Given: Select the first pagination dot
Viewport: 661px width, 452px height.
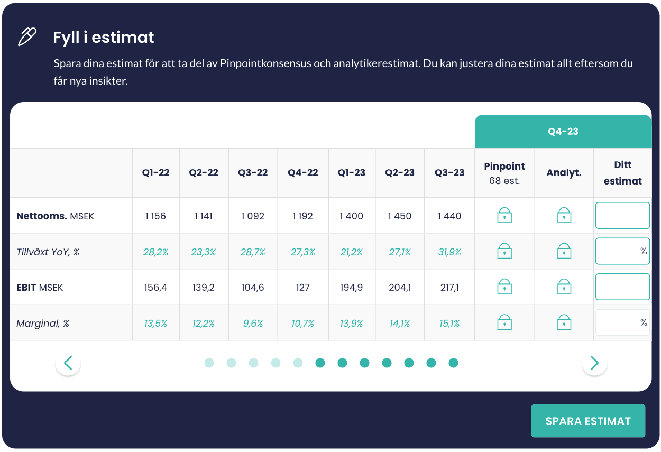Looking at the screenshot, I should point(209,363).
